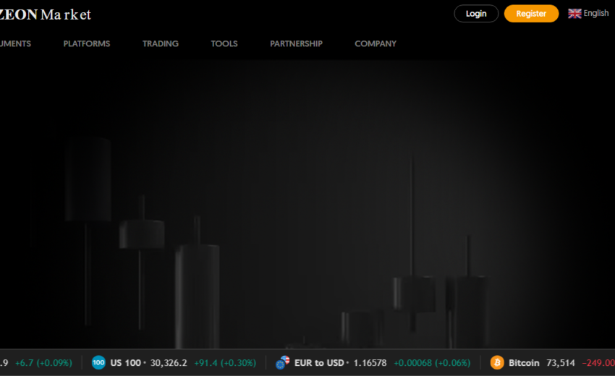Image resolution: width=615 pixels, height=376 pixels.
Task: Open the Bitcoin ticker label
Action: [x=524, y=363]
